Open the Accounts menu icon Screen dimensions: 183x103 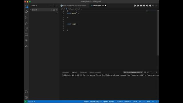click(26, 92)
